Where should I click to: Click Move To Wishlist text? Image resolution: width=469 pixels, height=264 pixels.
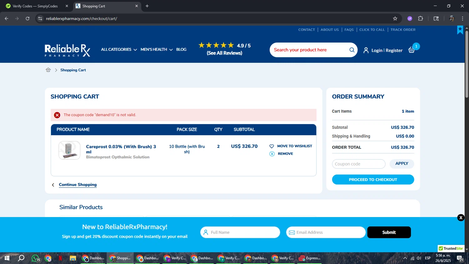(295, 146)
